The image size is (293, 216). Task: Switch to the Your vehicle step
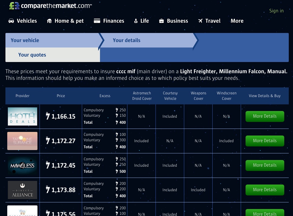(x=25, y=40)
